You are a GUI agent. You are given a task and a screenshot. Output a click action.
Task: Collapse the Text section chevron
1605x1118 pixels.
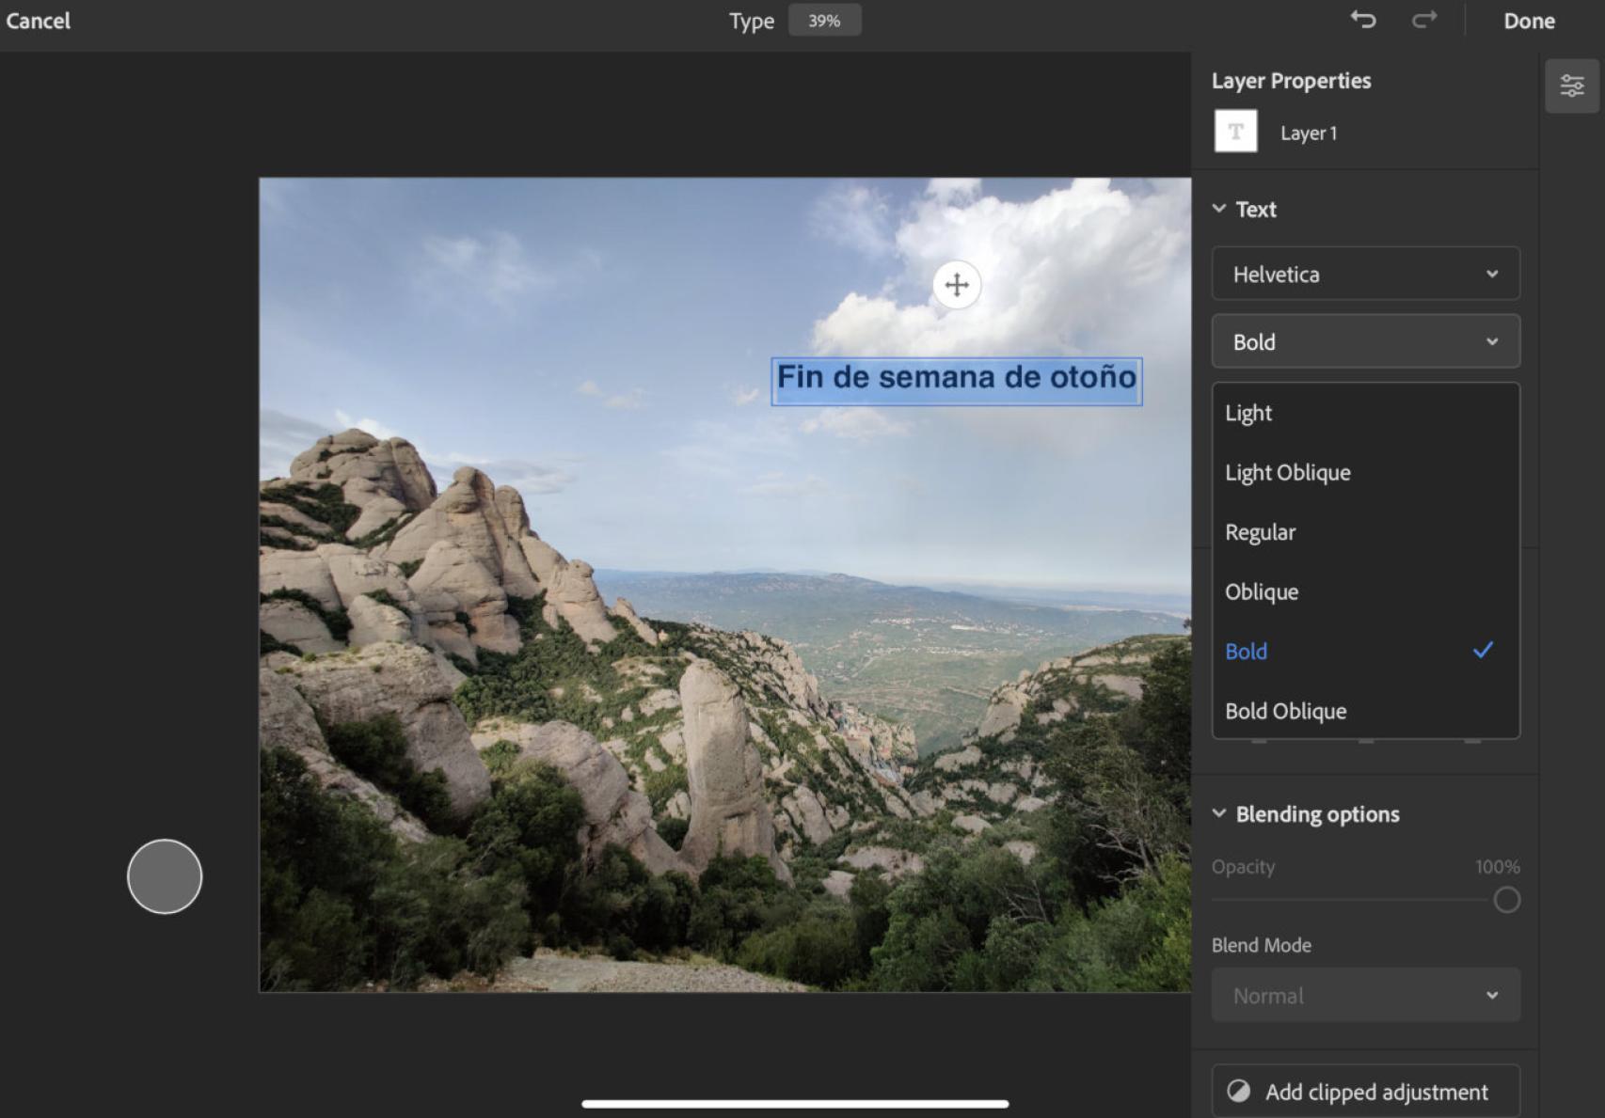(1219, 209)
